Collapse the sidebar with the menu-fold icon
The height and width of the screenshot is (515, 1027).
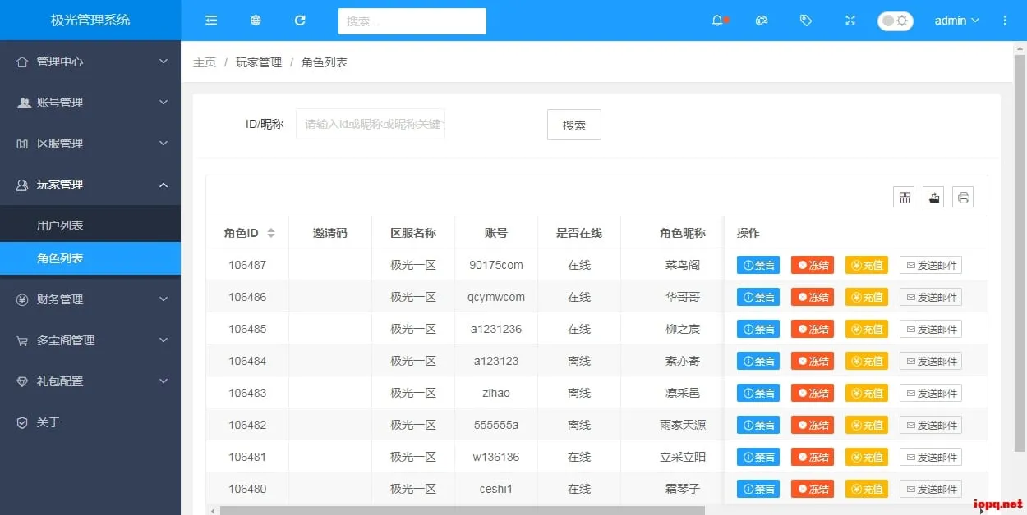coord(211,21)
